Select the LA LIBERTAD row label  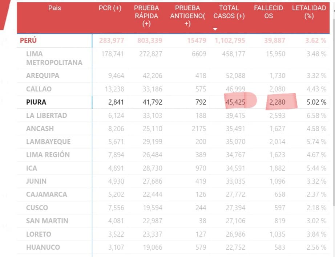click(47, 115)
